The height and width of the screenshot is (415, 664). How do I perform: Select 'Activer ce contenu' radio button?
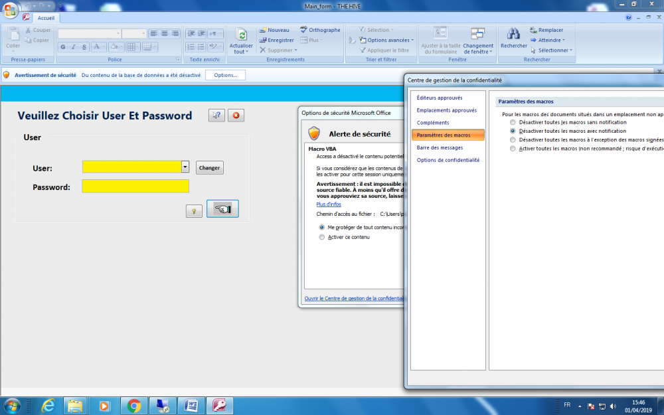coord(322,237)
